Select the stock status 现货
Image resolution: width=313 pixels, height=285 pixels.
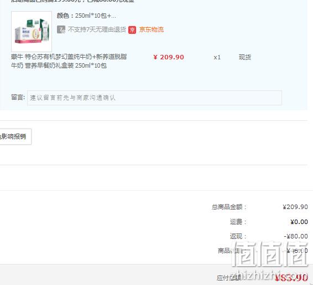[245, 57]
